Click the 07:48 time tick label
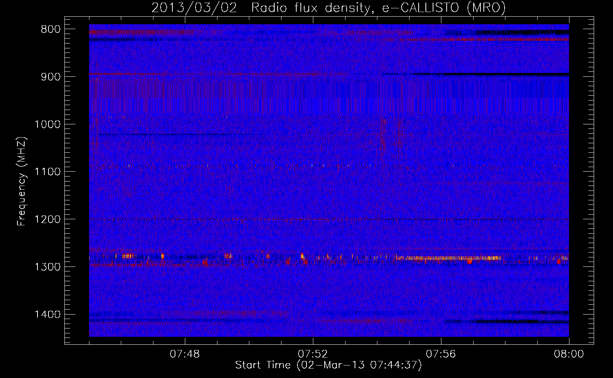Viewport: 613px width, 378px height. (x=185, y=354)
